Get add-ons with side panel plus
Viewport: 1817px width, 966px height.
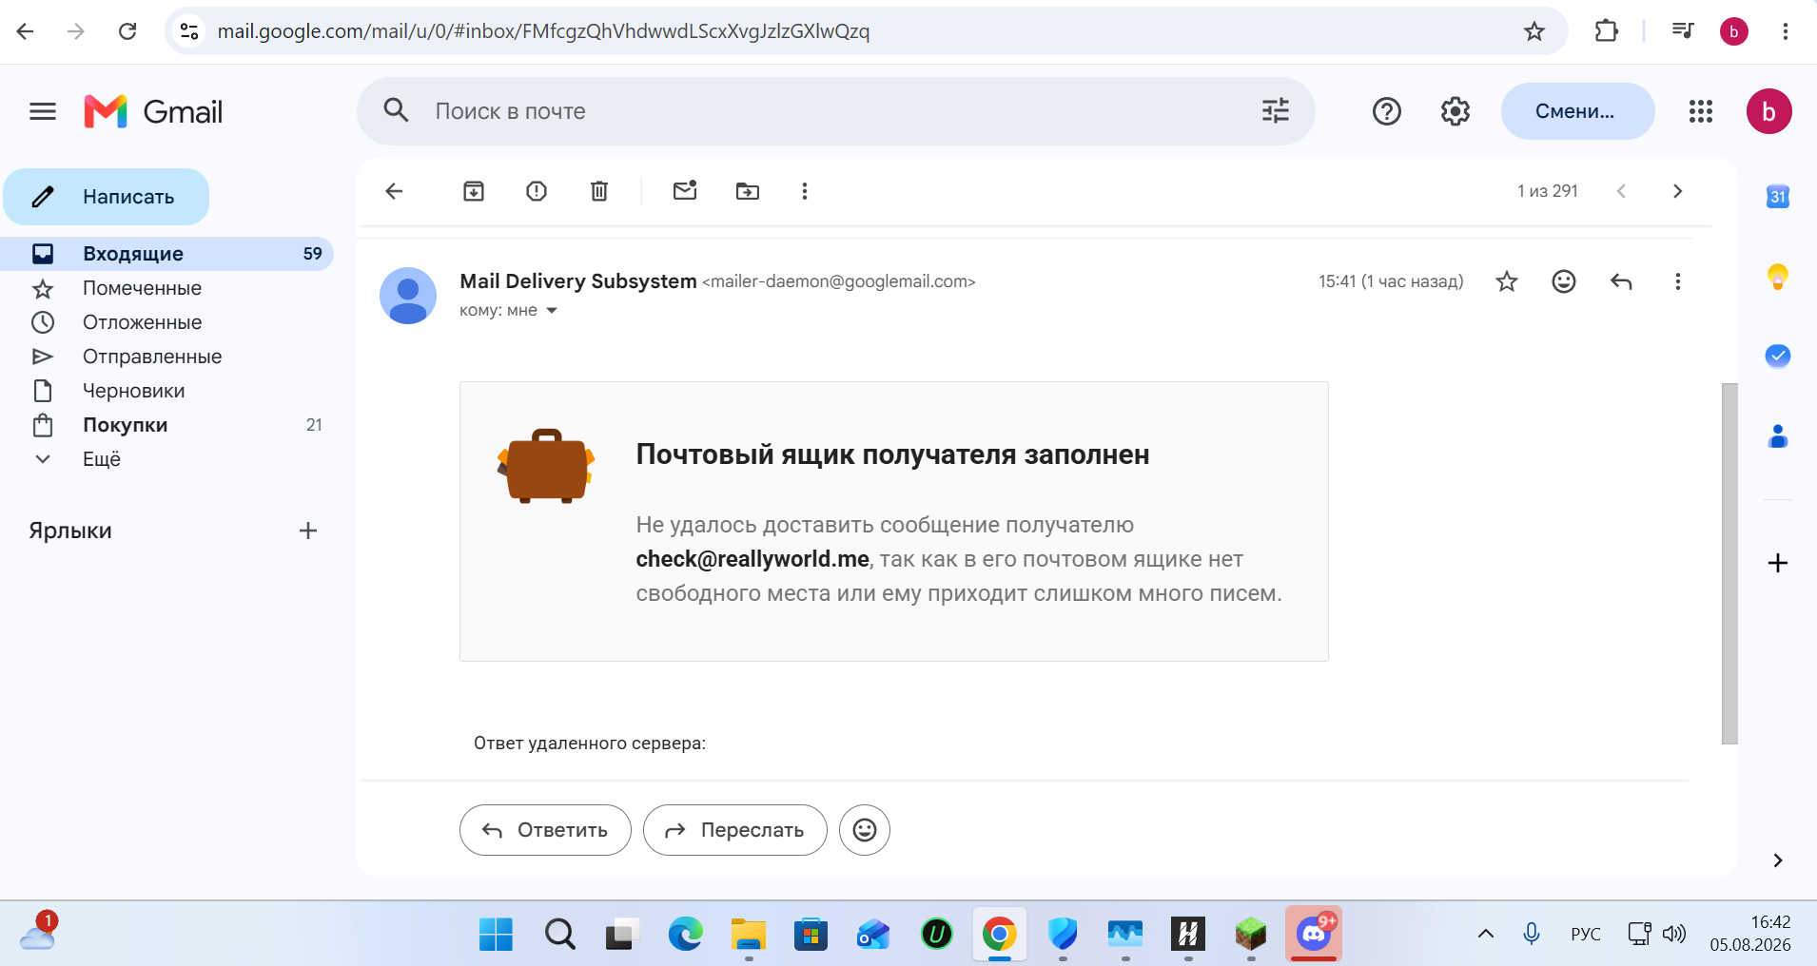pyautogui.click(x=1778, y=563)
